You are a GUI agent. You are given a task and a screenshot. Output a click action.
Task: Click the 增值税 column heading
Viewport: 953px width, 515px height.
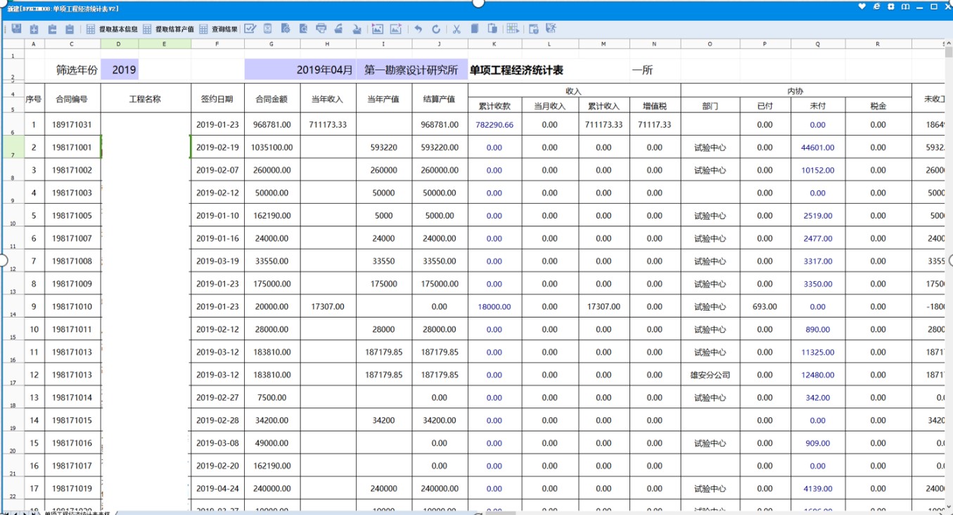point(654,106)
